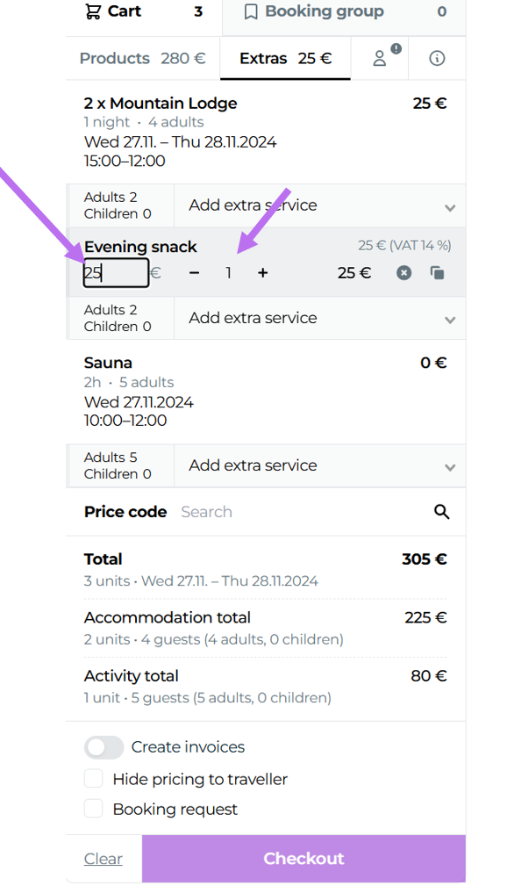
Task: Click the Evening snack price input field
Action: (117, 273)
